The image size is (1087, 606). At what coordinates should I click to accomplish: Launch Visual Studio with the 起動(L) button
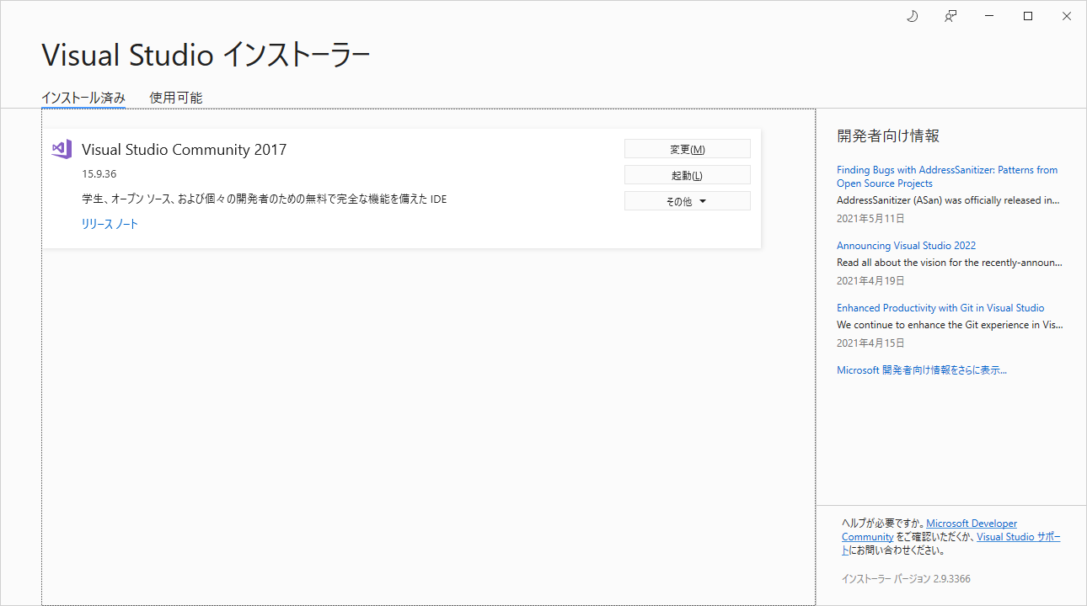pos(687,174)
